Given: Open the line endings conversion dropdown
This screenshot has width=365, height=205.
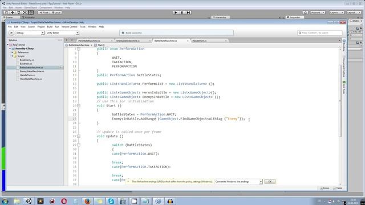Looking at the screenshot, I should click(238, 182).
